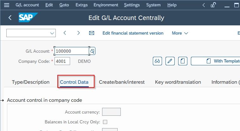Switch to Create/bank/interest tab
Screen dimensions: 240x131
click(x=122, y=82)
